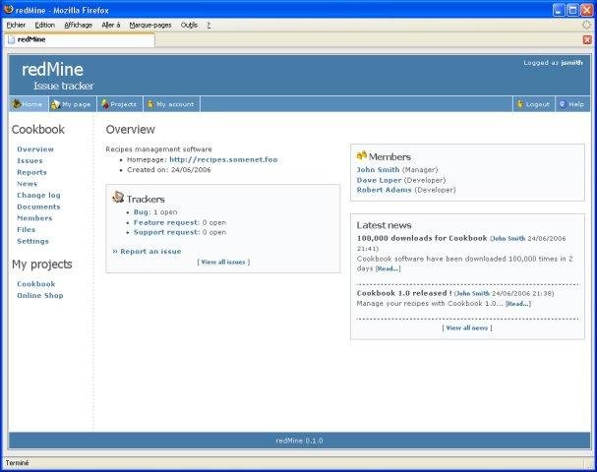The width and height of the screenshot is (597, 472).
Task: Click the Logout icon
Action: [520, 104]
